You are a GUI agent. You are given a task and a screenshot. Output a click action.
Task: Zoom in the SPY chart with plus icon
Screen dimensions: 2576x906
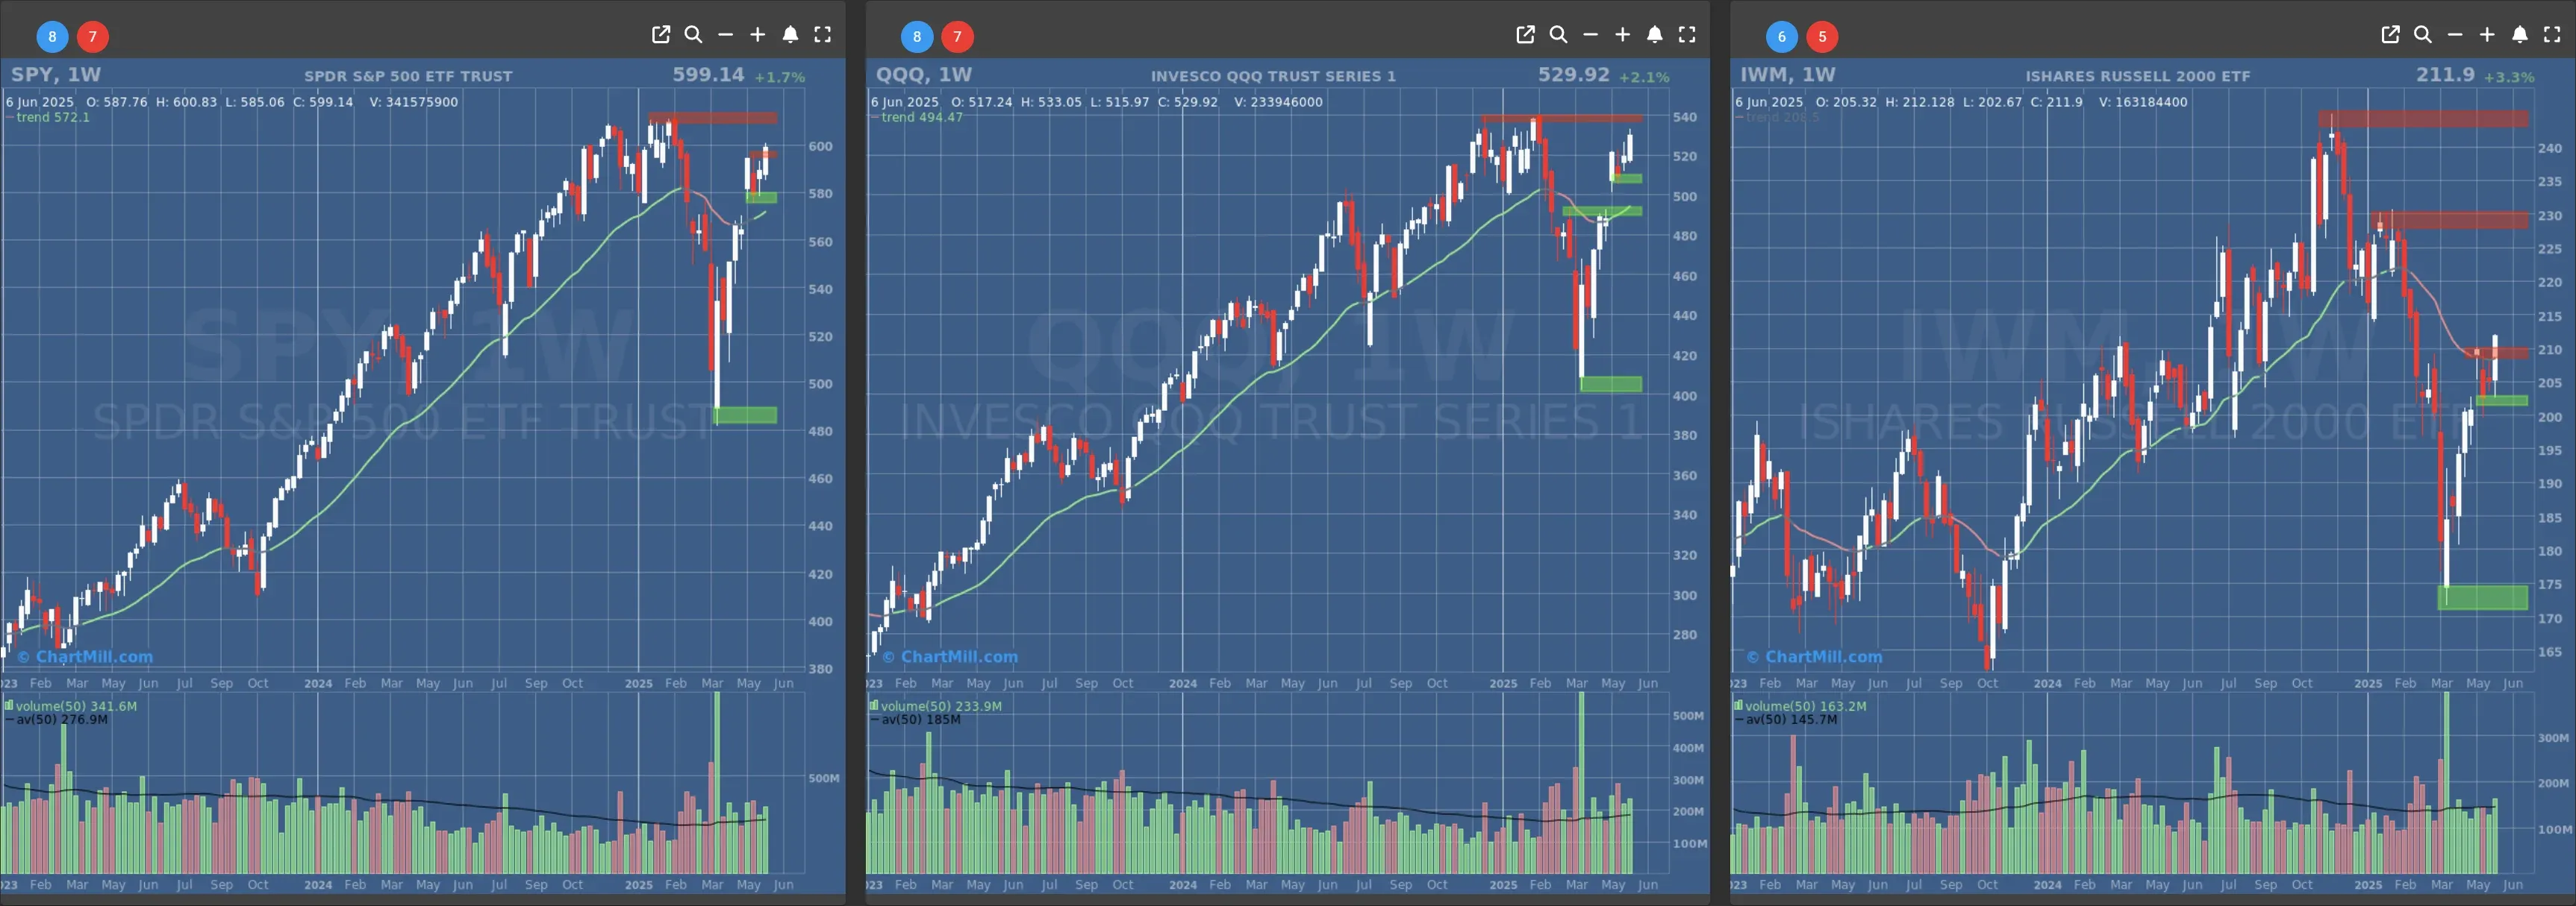tap(758, 35)
